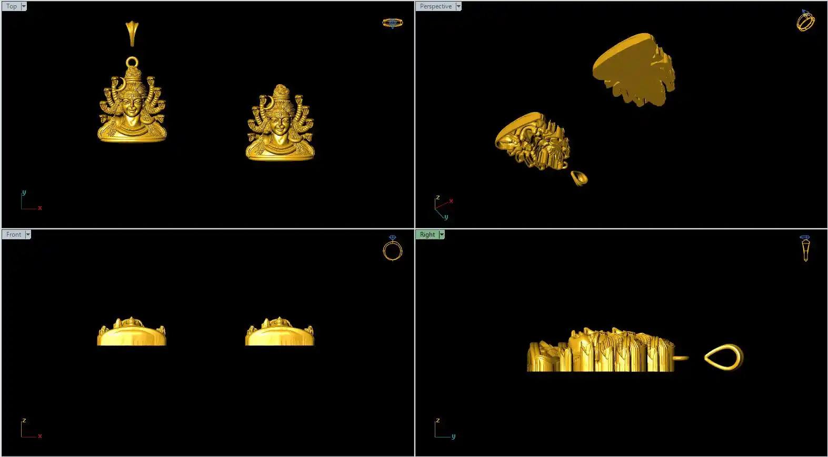Click the ring side-view icon in Right viewport
828x457 pixels.
pos(805,248)
